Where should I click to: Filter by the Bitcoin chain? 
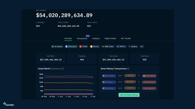coord(95,47)
